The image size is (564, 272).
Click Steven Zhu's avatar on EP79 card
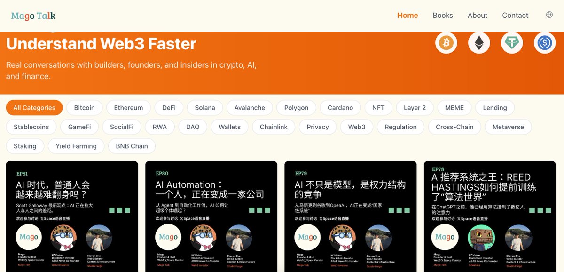click(x=378, y=237)
